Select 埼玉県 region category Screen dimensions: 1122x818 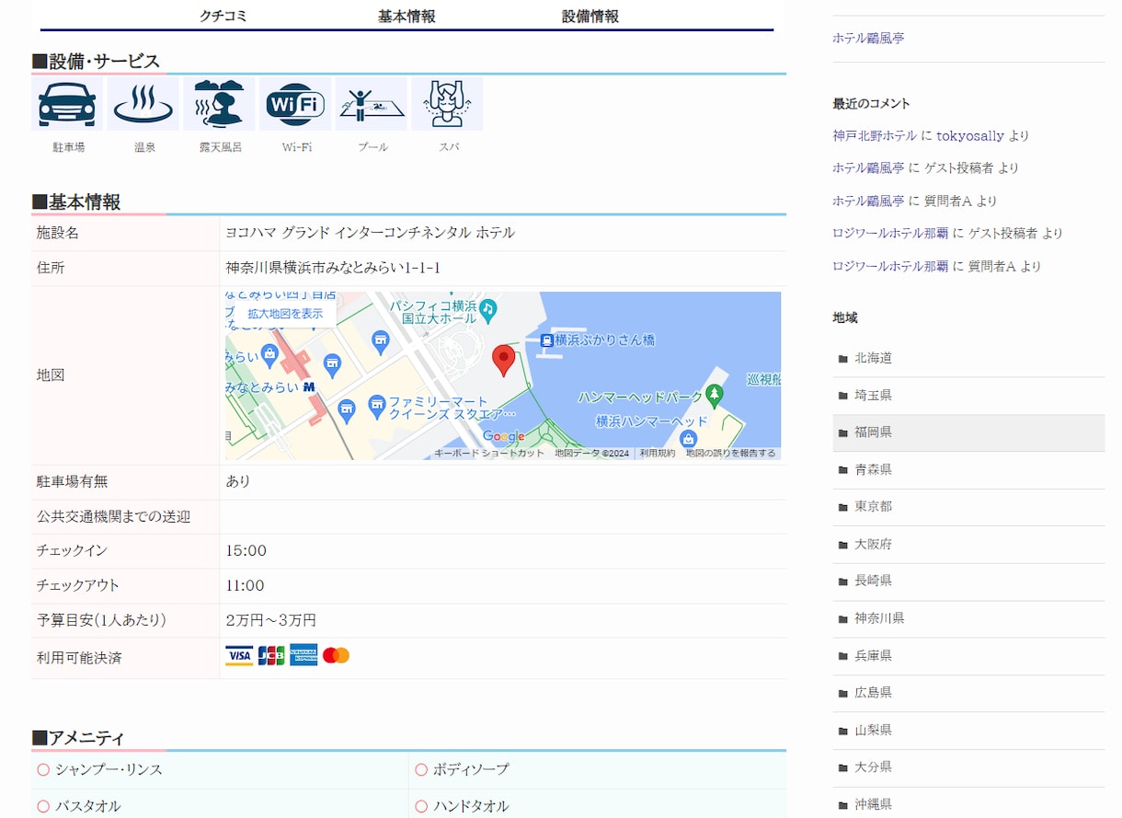873,396
